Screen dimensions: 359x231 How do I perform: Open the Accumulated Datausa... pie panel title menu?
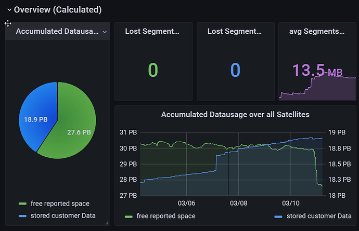point(57,32)
